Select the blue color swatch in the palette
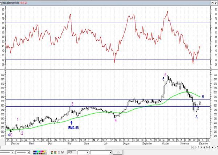This screenshot has width=218, height=155. point(36,151)
